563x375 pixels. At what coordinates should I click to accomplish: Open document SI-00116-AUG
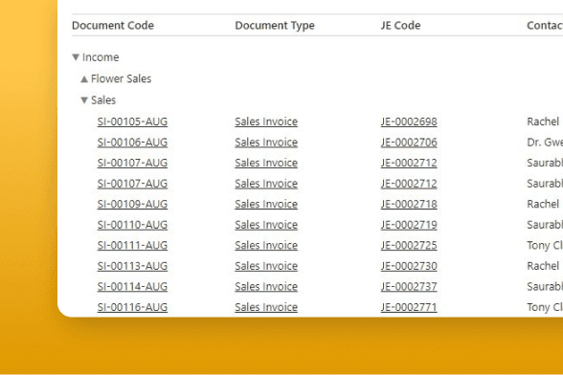[x=132, y=307]
